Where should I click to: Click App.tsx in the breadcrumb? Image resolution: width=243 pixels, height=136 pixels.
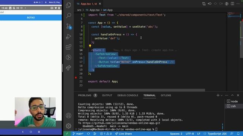pos(95,10)
